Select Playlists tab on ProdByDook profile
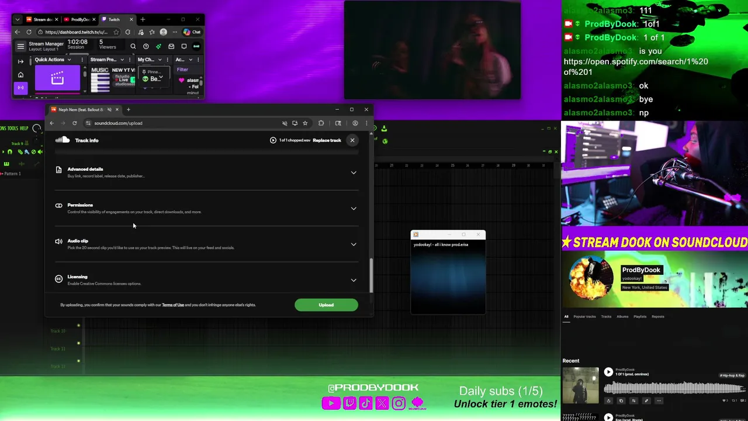The height and width of the screenshot is (421, 748). [x=640, y=316]
